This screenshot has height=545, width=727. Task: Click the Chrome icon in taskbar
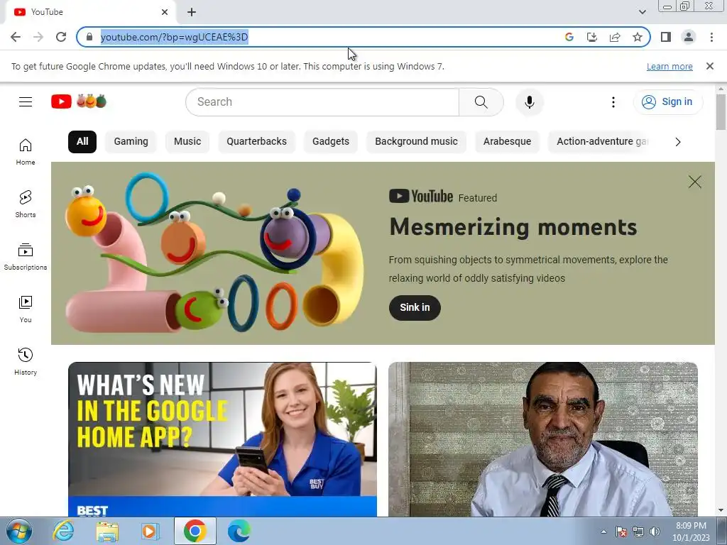click(x=195, y=531)
